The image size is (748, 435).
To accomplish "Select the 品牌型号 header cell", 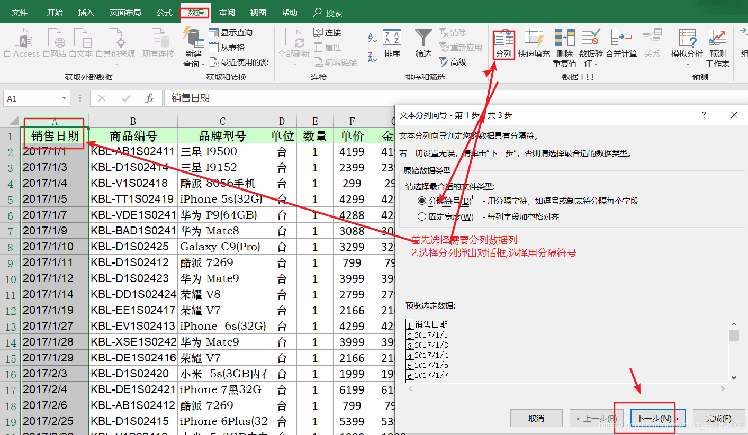I will point(222,136).
